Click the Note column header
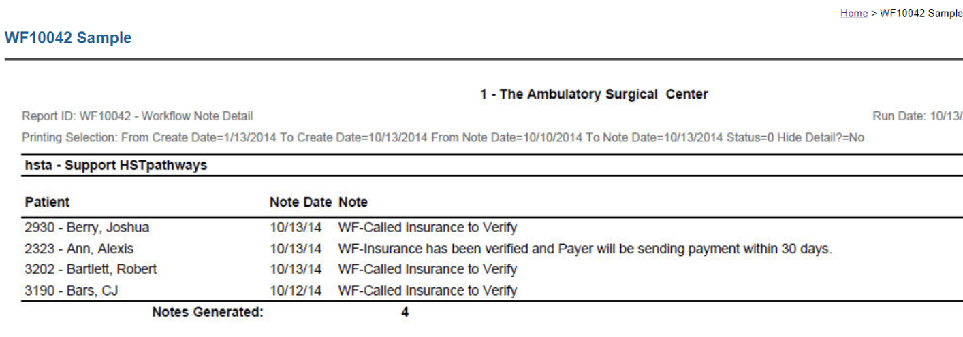The height and width of the screenshot is (337, 963). pos(353,202)
